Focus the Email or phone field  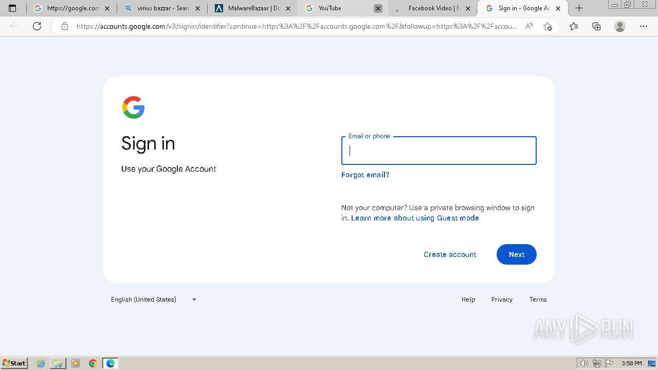click(x=438, y=151)
